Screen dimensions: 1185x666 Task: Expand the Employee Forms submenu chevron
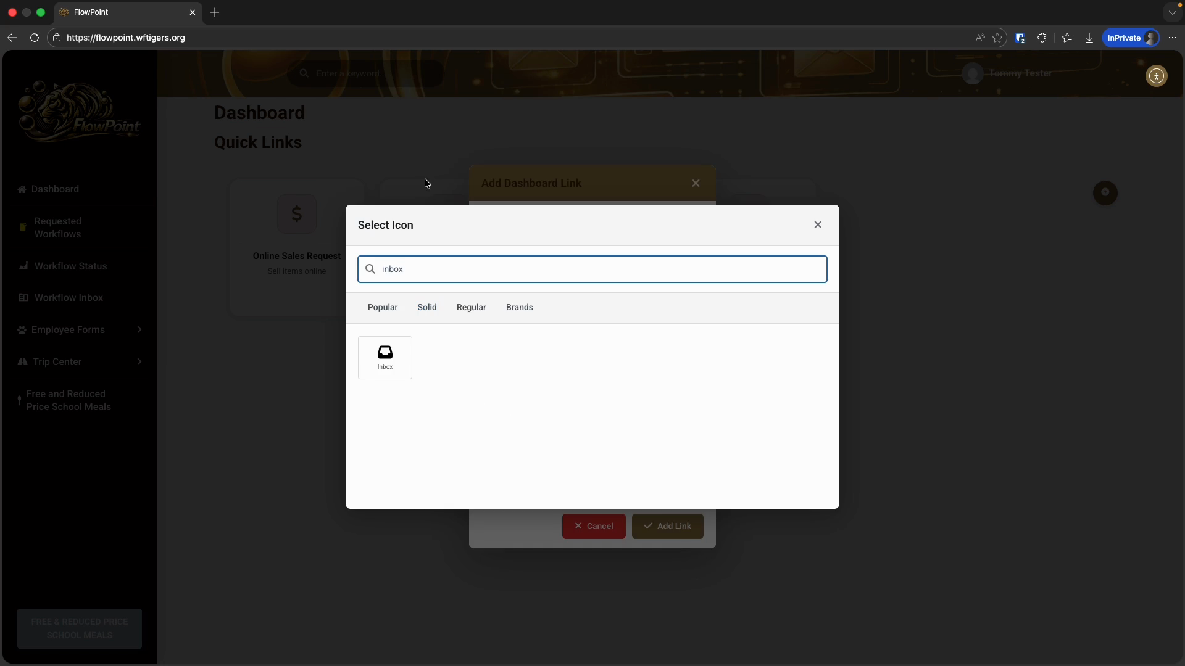[139, 330]
